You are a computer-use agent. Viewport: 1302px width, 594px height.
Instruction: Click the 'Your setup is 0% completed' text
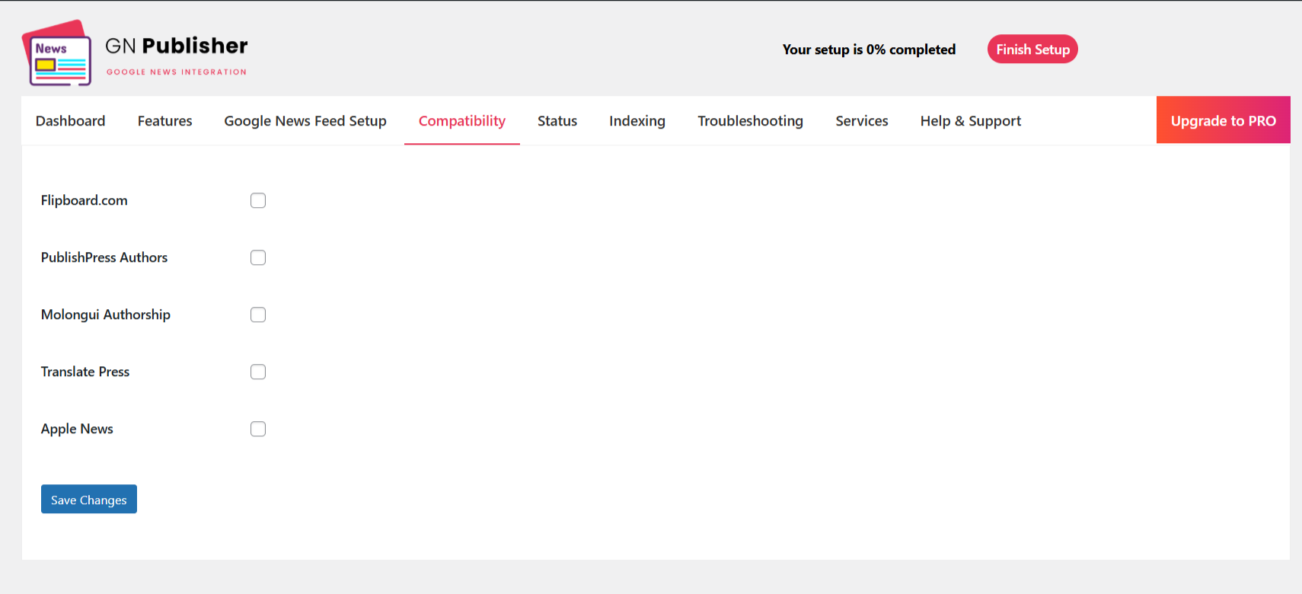pyautogui.click(x=869, y=49)
